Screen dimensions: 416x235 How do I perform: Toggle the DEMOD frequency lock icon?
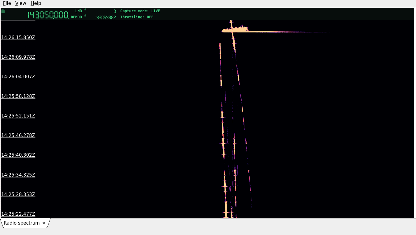click(x=85, y=16)
